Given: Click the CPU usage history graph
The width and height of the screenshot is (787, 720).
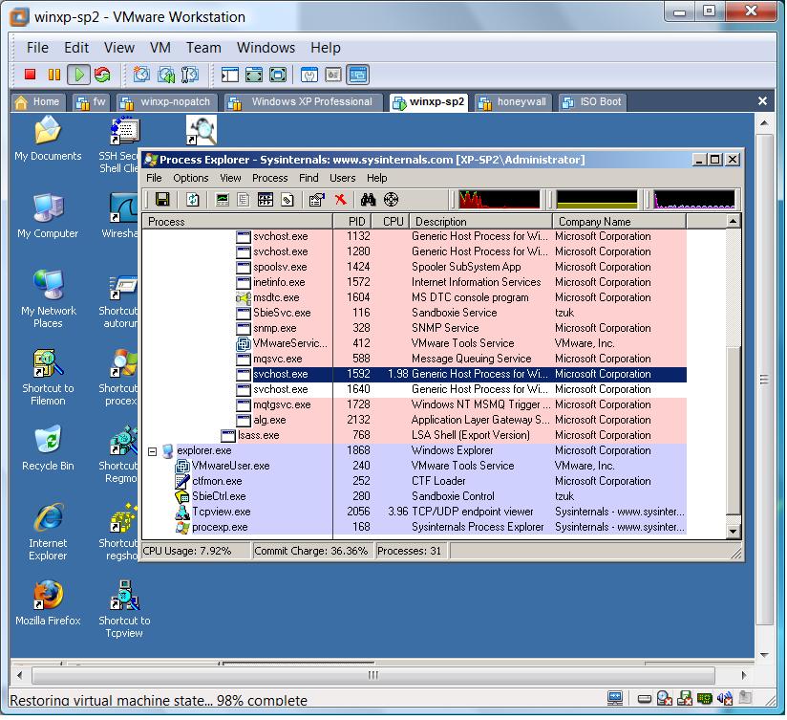Looking at the screenshot, I should click(x=500, y=200).
